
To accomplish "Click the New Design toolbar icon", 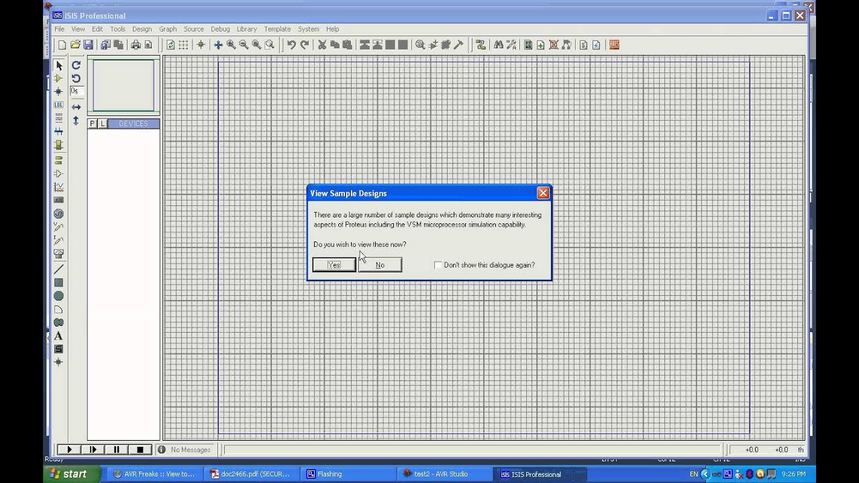I will [x=62, y=45].
